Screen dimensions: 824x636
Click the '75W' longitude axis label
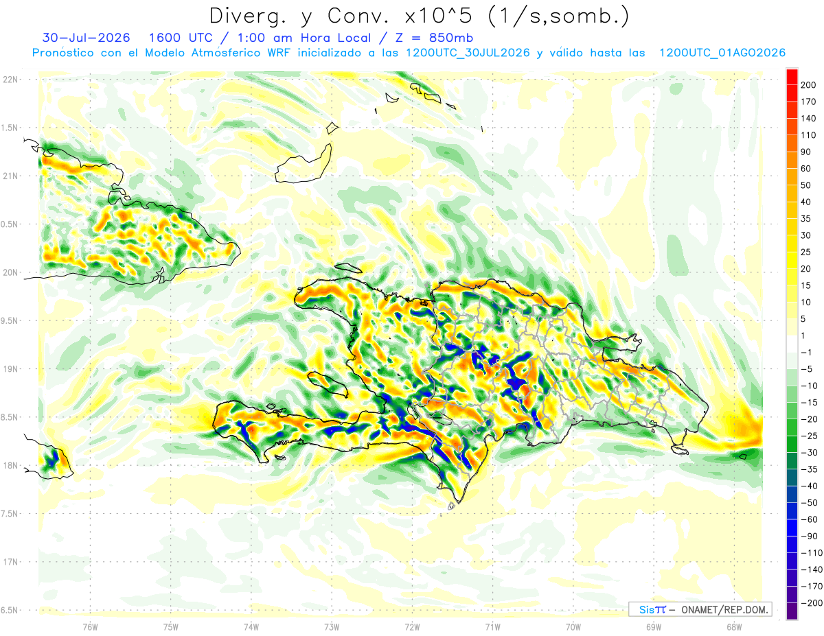[x=170, y=626]
